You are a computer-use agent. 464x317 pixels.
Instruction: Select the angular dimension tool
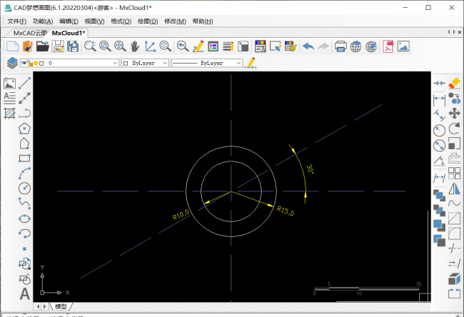(439, 161)
